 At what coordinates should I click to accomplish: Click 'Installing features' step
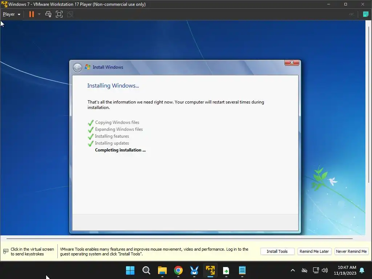[112, 136]
